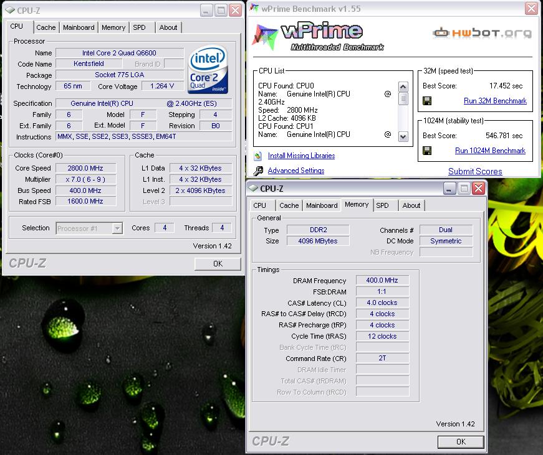Open Install Missing Libraries link
The image size is (543, 455).
pos(301,156)
